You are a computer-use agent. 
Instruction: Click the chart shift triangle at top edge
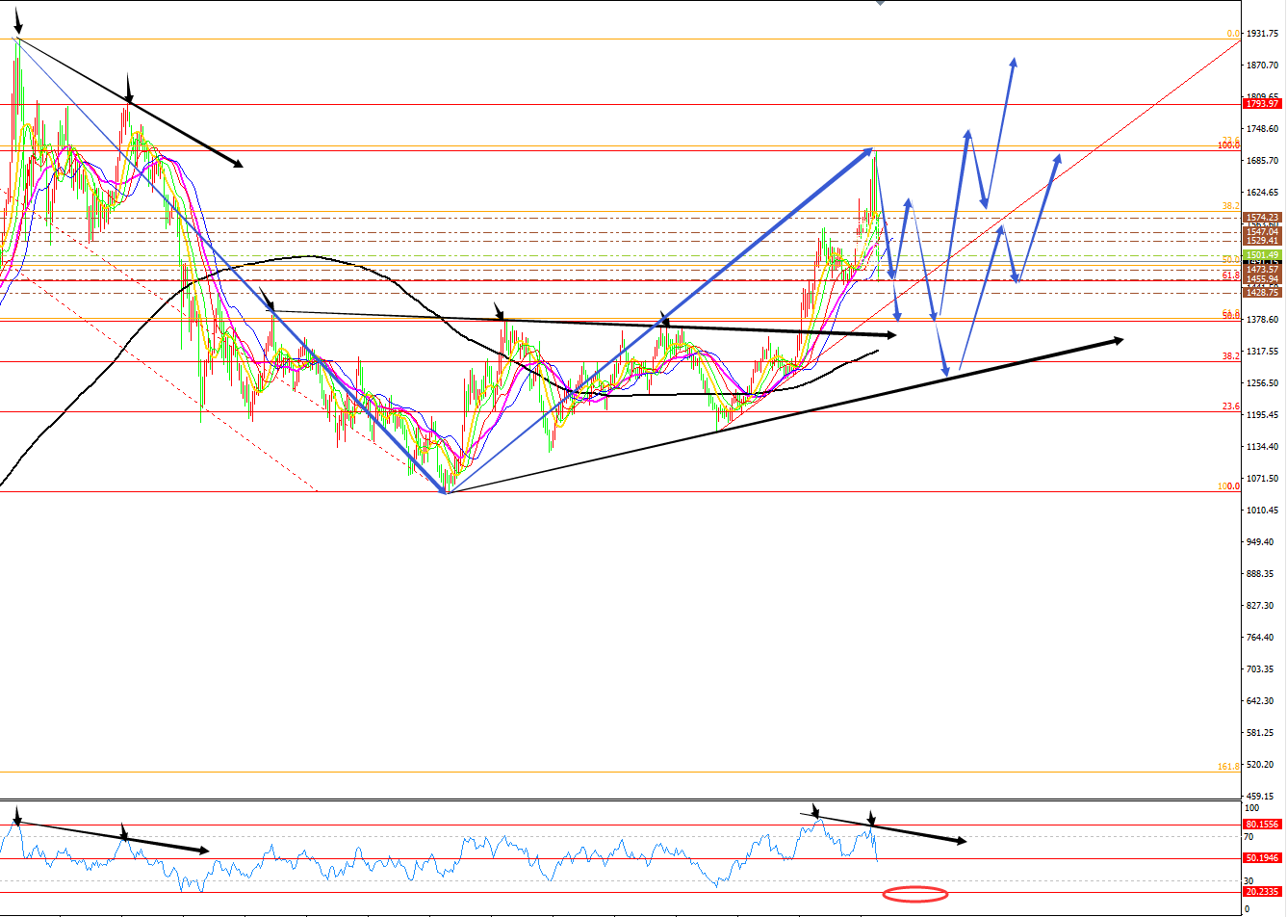tap(879, 3)
